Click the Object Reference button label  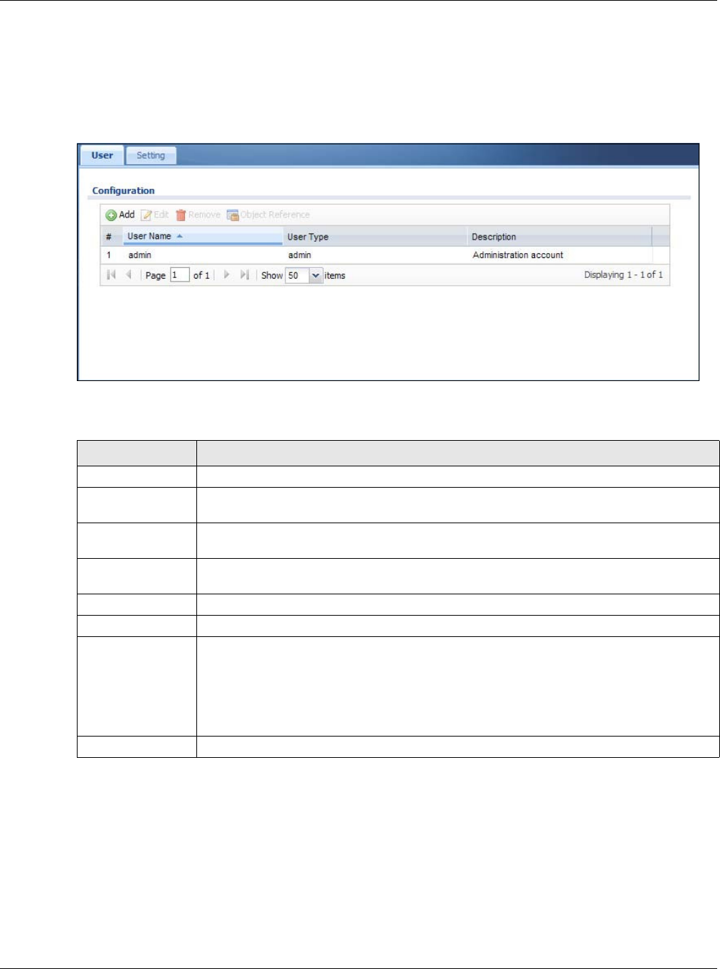(x=275, y=215)
